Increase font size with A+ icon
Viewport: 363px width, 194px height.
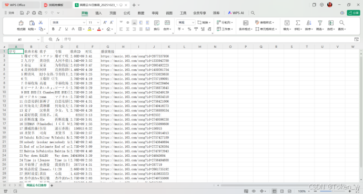click(105, 23)
